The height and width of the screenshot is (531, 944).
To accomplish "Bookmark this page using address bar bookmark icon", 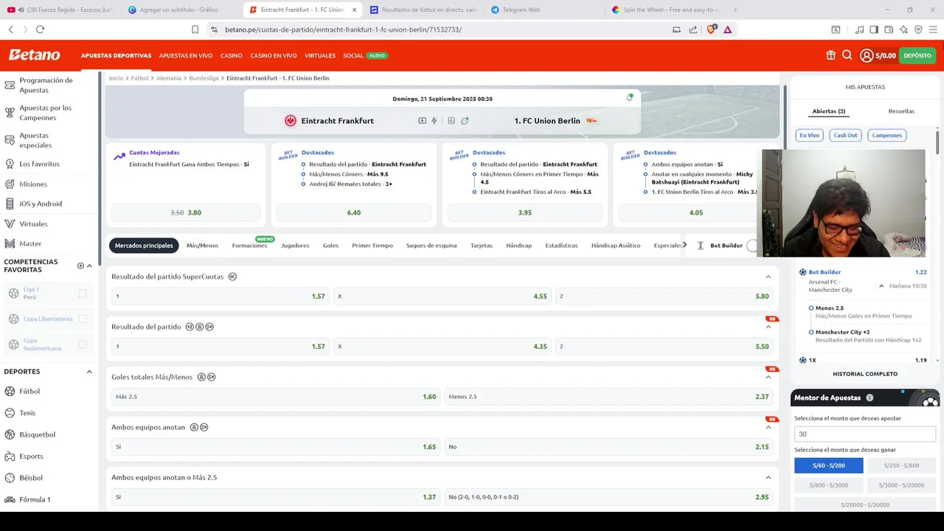I will pyautogui.click(x=195, y=29).
